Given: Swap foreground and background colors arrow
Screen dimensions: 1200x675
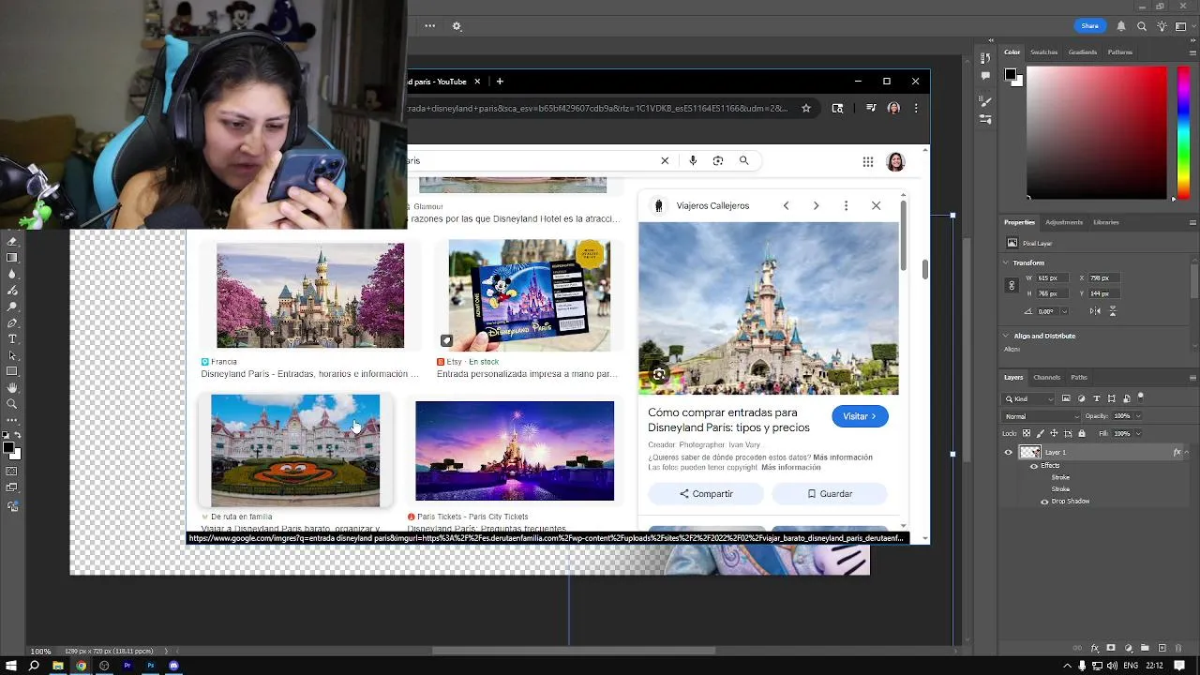Looking at the screenshot, I should pyautogui.click(x=18, y=436).
